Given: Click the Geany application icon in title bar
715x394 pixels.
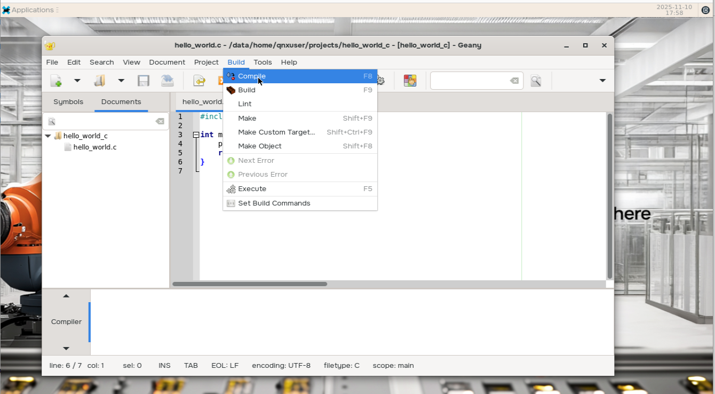Looking at the screenshot, I should (x=50, y=45).
